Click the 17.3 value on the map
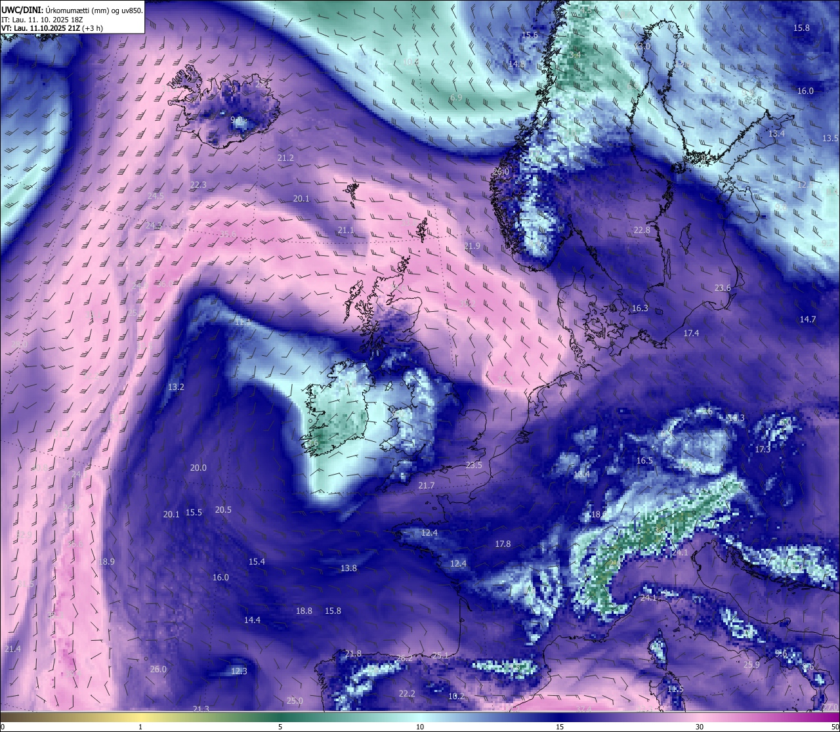Screen dimensions: 840x732 pos(763,450)
